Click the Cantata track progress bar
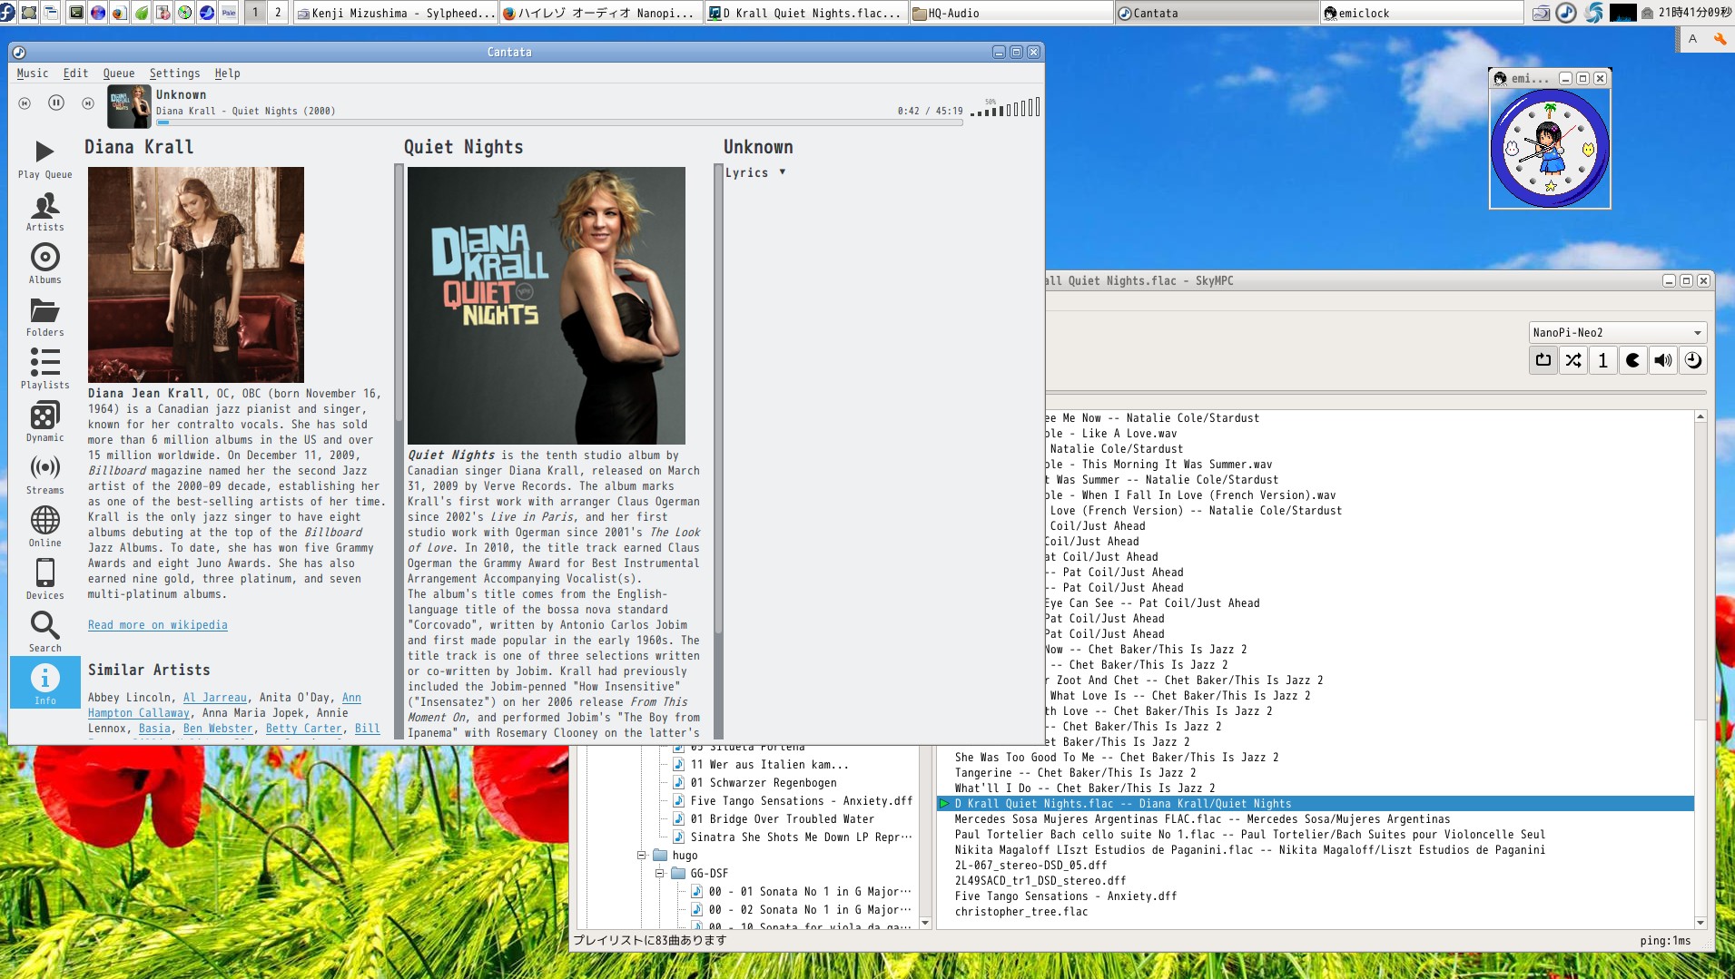 point(558,122)
